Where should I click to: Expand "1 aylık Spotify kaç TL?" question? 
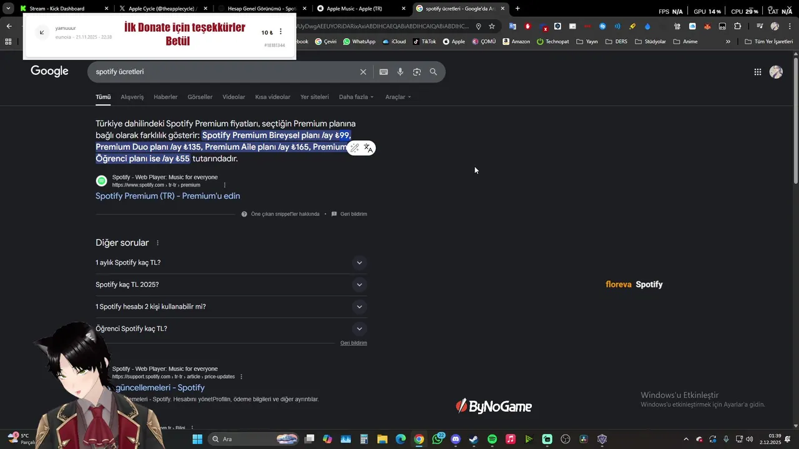coord(231,263)
